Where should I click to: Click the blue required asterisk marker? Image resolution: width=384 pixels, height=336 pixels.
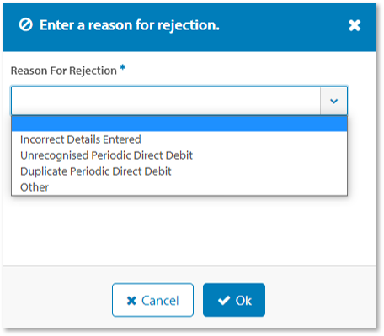[x=123, y=67]
